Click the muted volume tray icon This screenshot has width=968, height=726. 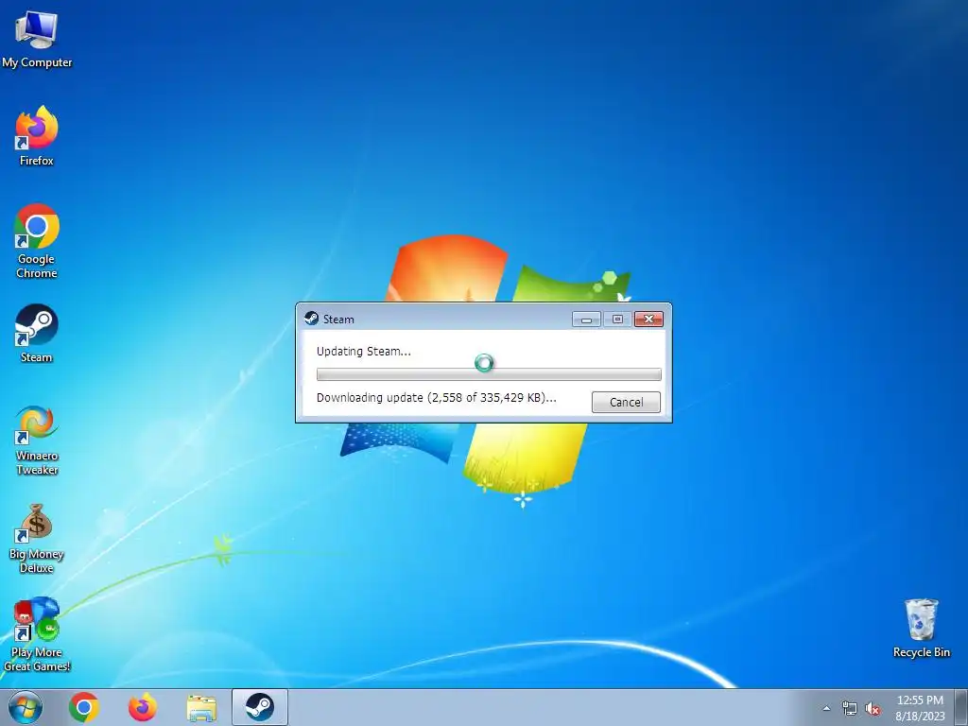click(873, 709)
